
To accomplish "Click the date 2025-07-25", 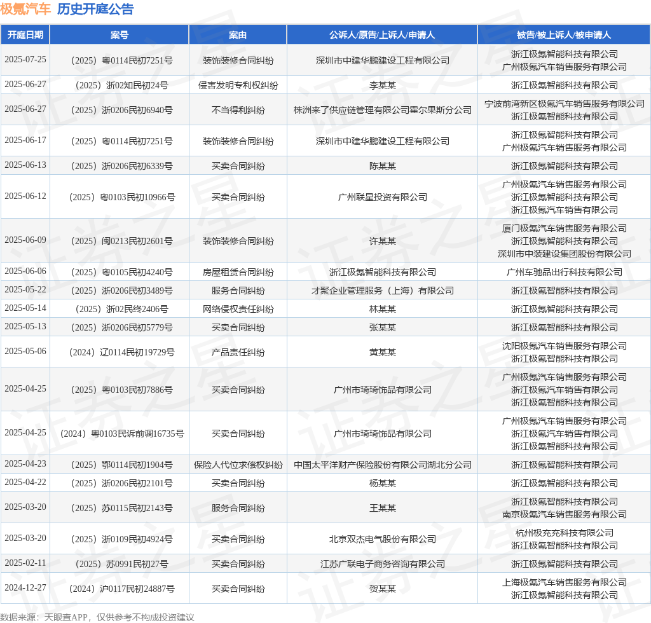I will click(25, 59).
